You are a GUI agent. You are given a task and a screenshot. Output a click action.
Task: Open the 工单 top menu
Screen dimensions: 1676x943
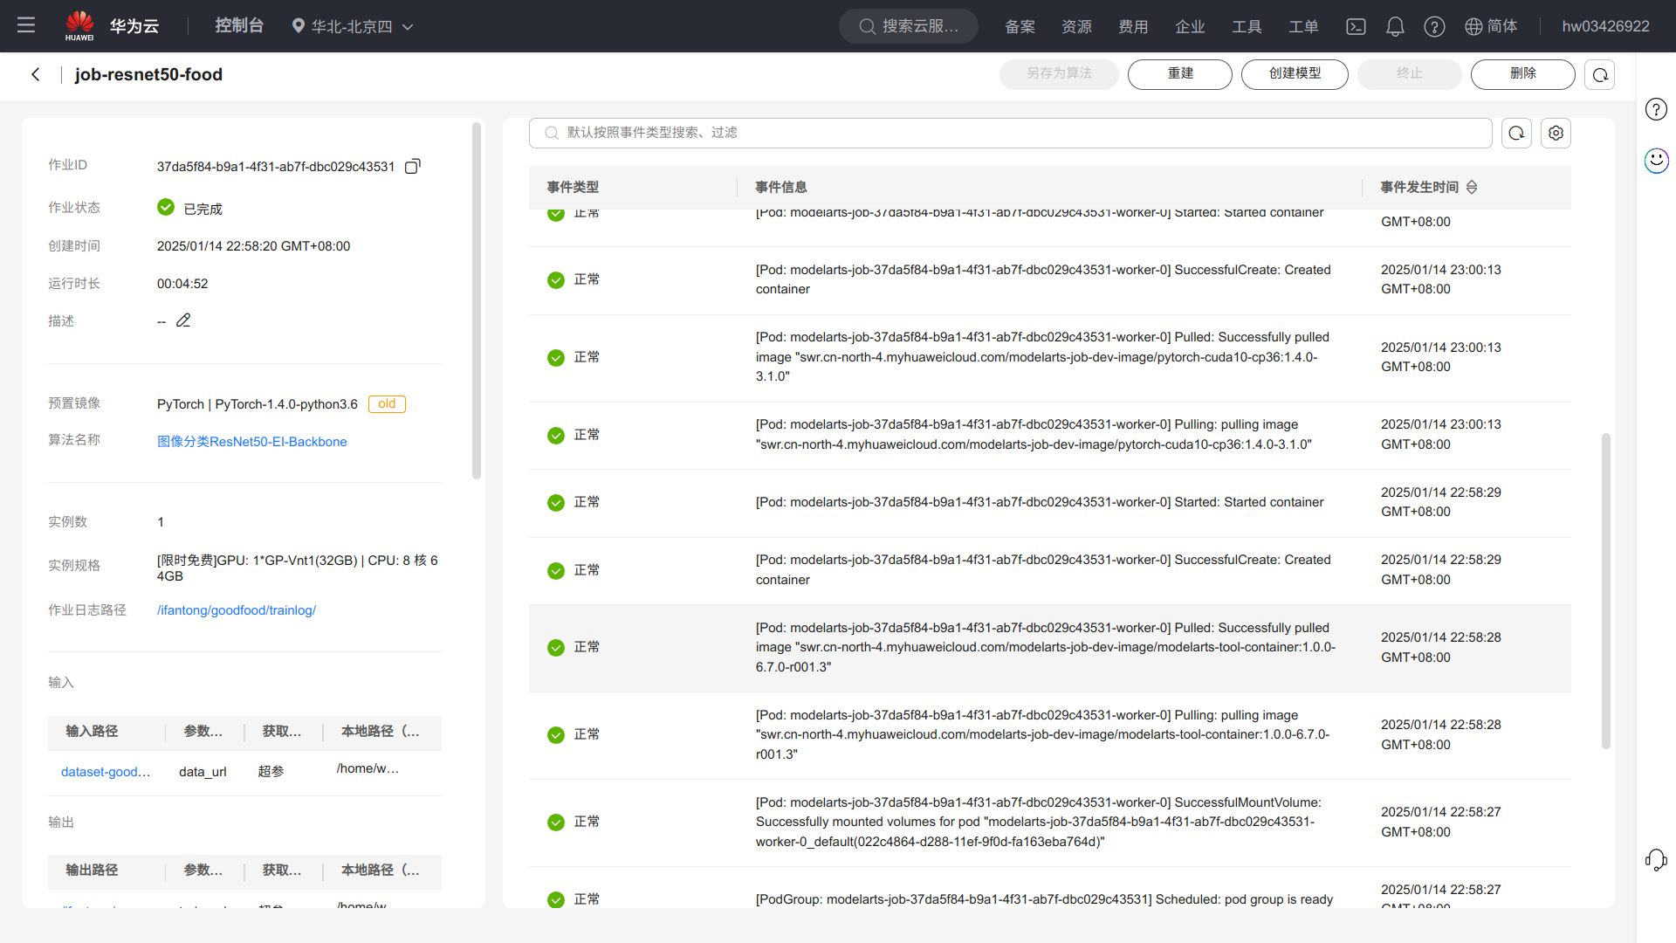(1303, 26)
